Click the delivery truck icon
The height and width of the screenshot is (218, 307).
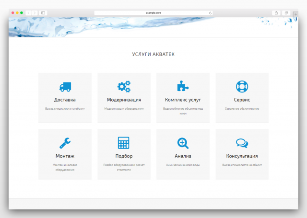(x=65, y=87)
